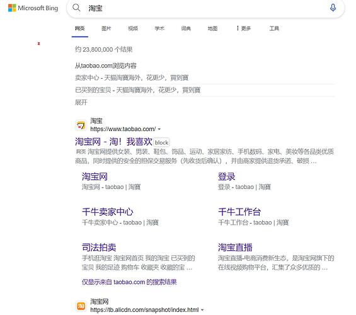Click the 约 23,800,000 个结果 count text
Viewport: 356px width, 315px height.
click(104, 50)
